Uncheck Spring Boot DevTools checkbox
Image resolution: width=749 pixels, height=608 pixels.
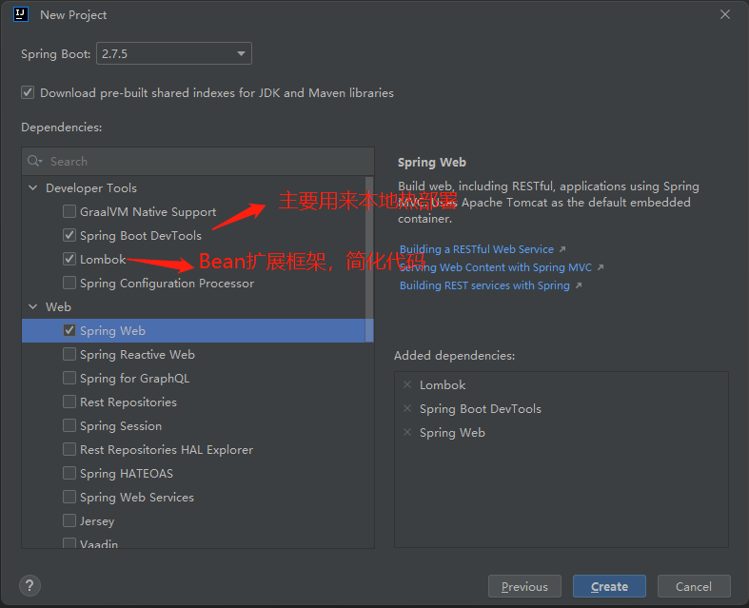tap(69, 235)
